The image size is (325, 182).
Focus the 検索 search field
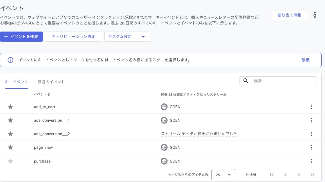(278, 81)
